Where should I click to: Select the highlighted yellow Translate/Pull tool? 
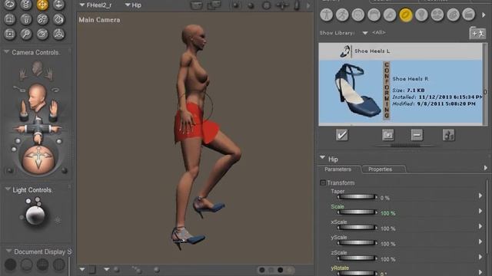pyautogui.click(x=42, y=5)
